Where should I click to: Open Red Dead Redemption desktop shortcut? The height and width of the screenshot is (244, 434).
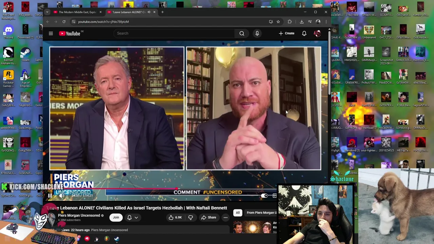[8, 10]
